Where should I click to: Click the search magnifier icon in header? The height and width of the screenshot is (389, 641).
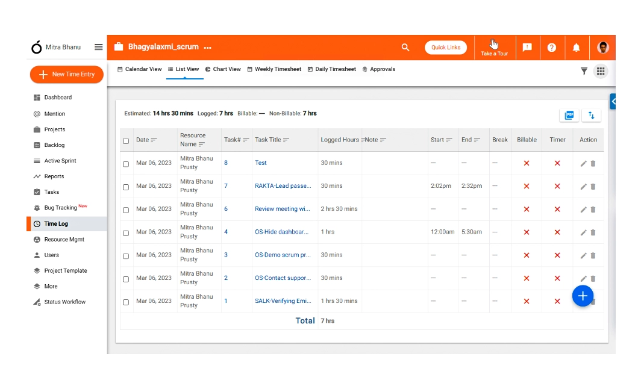click(x=405, y=48)
